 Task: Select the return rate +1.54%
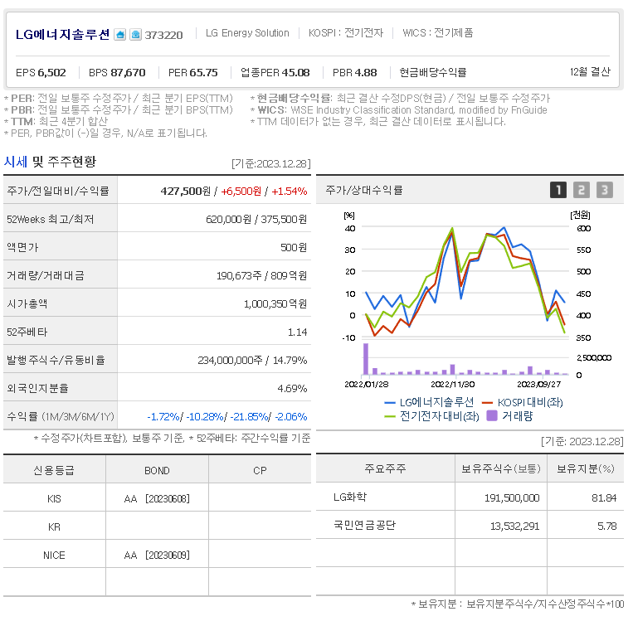point(289,191)
